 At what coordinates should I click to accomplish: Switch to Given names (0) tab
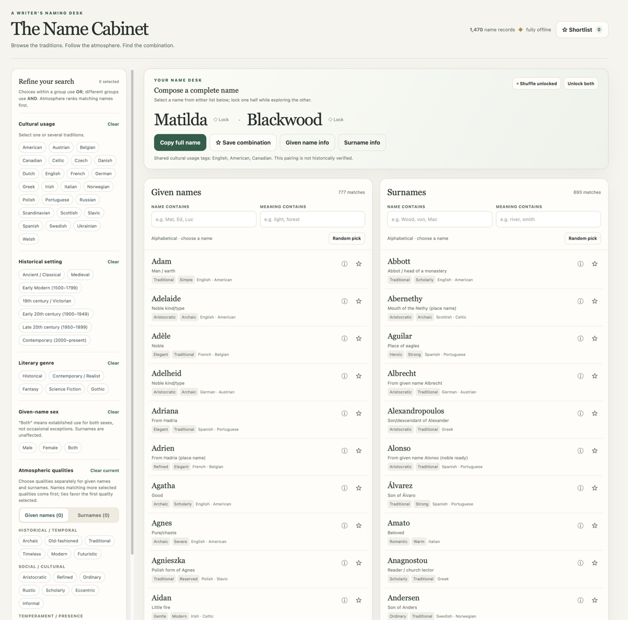point(44,515)
